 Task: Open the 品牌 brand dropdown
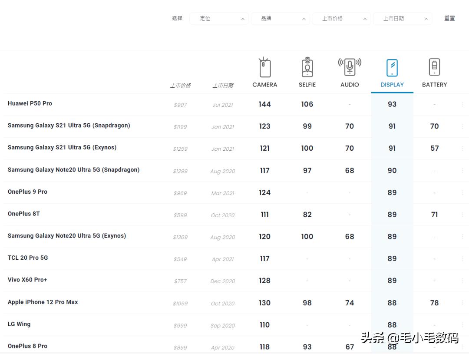coord(280,19)
